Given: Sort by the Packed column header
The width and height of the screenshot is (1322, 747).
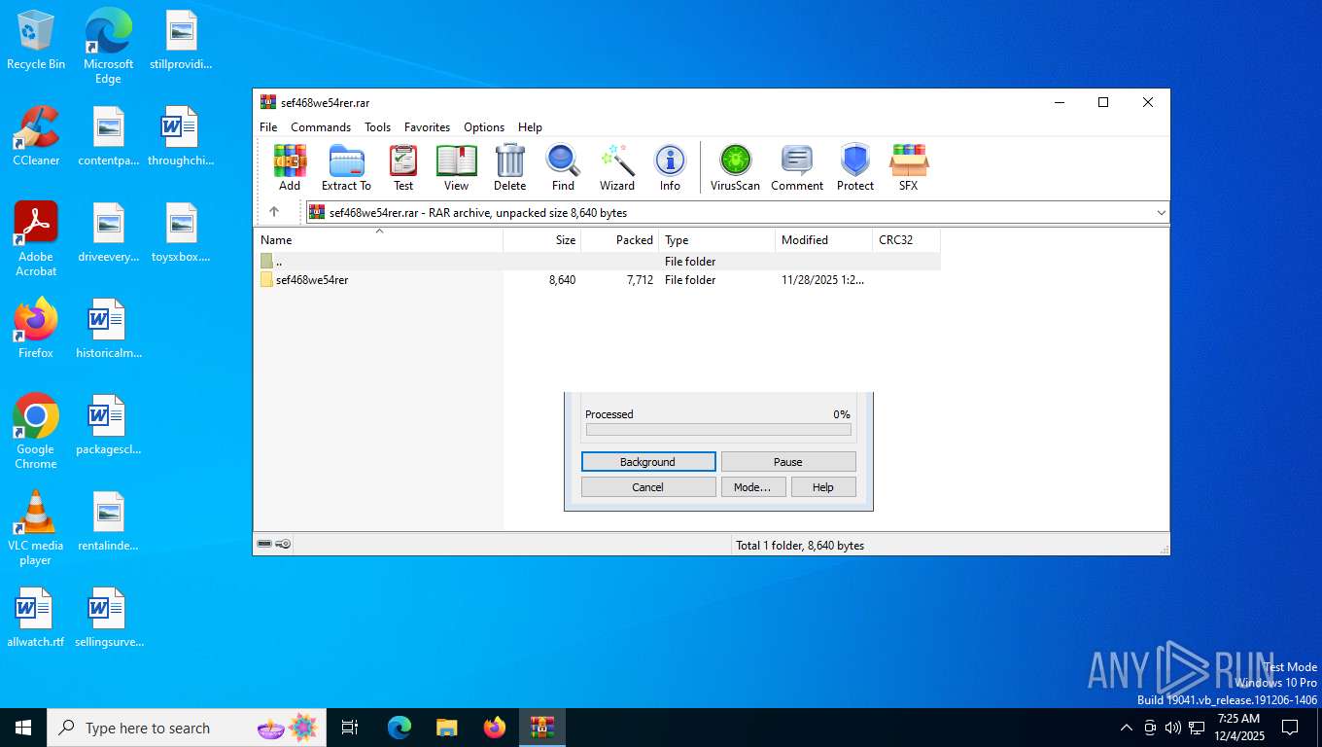Looking at the screenshot, I should click(620, 240).
